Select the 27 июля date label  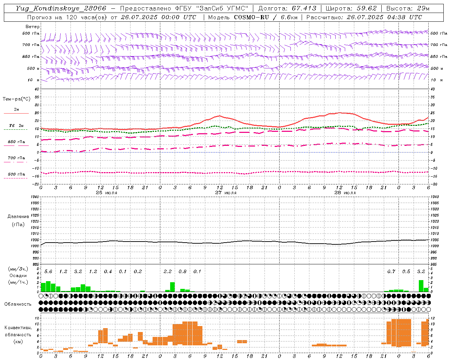click(x=226, y=193)
